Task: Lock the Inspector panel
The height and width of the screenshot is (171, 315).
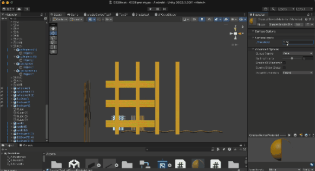Action: tap(308, 14)
